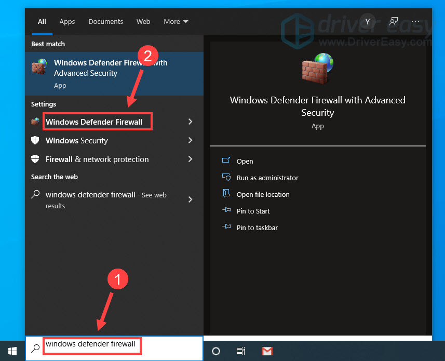Open Task View on the taskbar

coord(240,351)
